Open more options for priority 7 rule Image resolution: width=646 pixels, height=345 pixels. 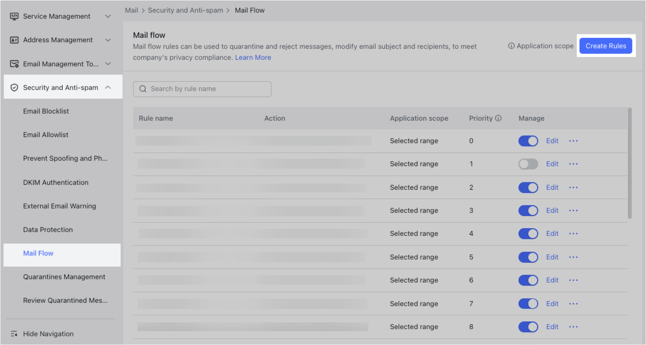[573, 303]
